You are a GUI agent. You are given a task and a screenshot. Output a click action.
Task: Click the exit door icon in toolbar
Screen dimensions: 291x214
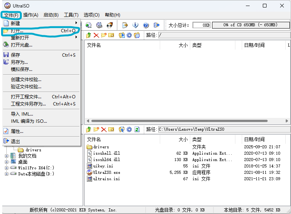(156, 25)
